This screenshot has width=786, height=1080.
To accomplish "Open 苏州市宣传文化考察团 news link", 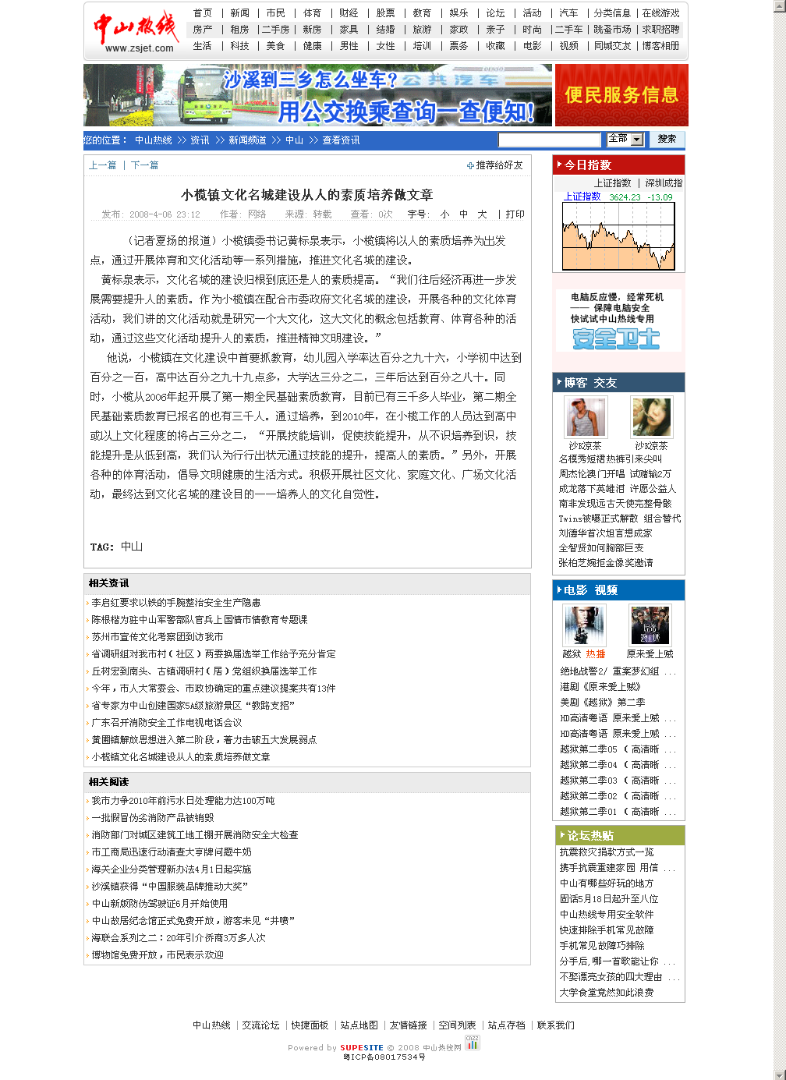I will (x=158, y=637).
